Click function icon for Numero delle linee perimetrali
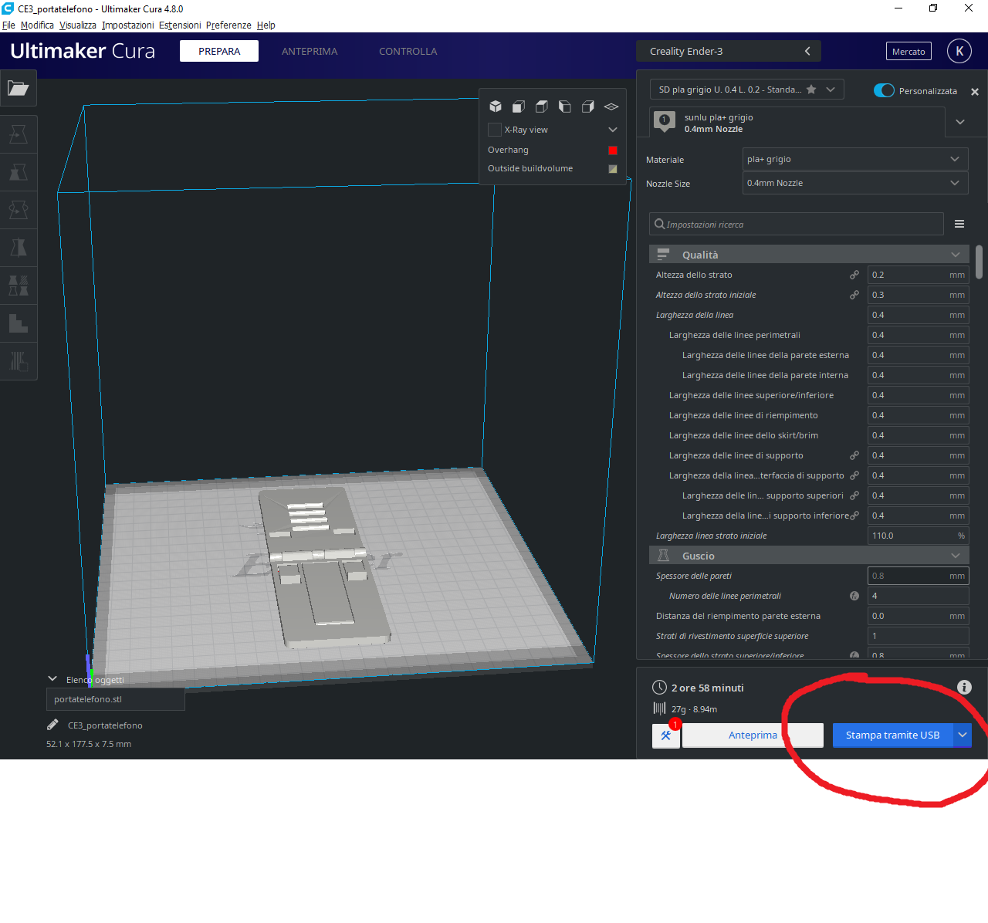This screenshot has width=988, height=923. tap(854, 596)
